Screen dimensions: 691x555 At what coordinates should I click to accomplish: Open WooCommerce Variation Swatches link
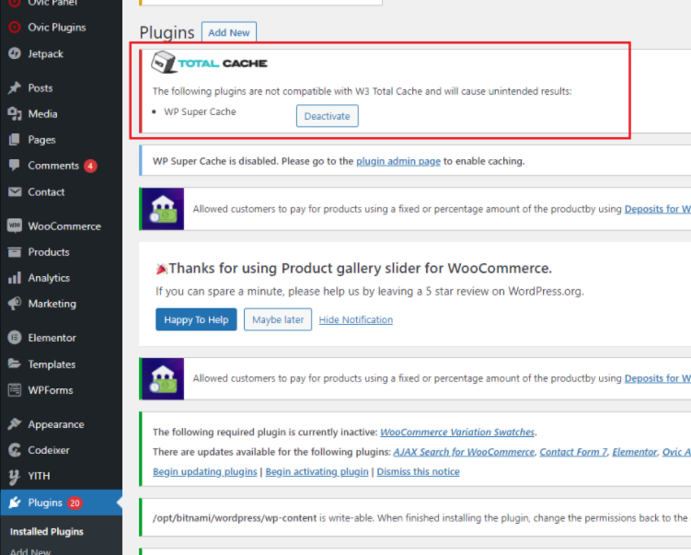click(x=457, y=432)
